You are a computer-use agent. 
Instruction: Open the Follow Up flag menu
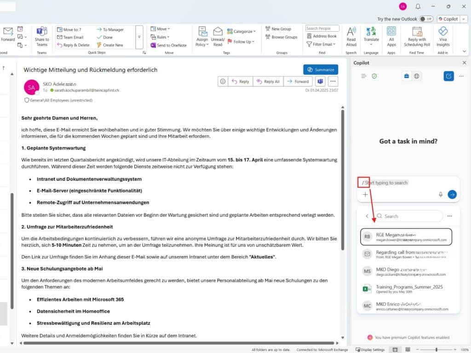[x=241, y=41]
